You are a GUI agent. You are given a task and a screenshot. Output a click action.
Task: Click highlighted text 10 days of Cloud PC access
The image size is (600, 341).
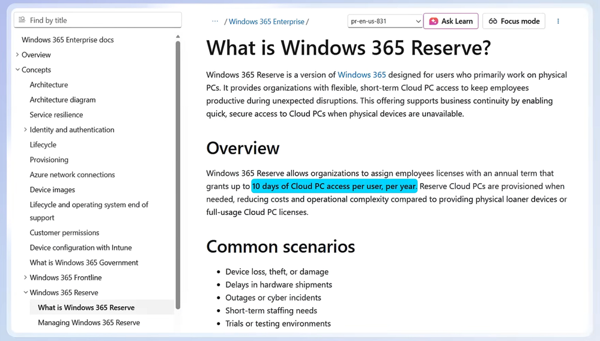(334, 186)
